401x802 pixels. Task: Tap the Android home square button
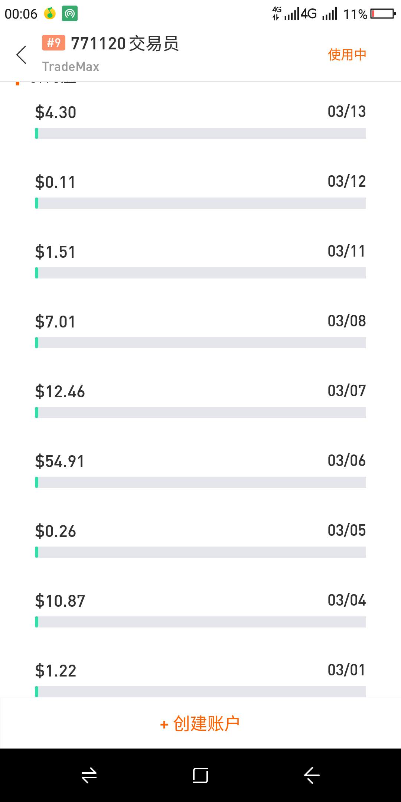200,775
